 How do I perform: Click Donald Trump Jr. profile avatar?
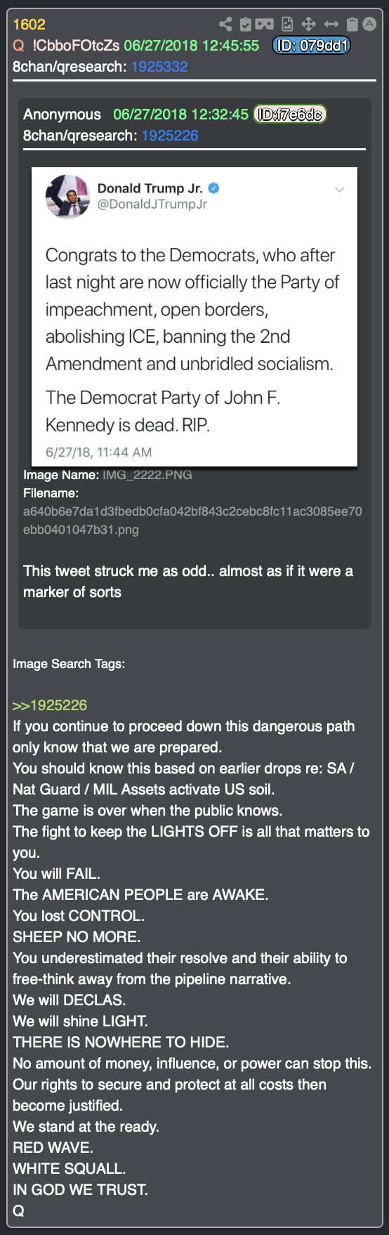pyautogui.click(x=67, y=196)
